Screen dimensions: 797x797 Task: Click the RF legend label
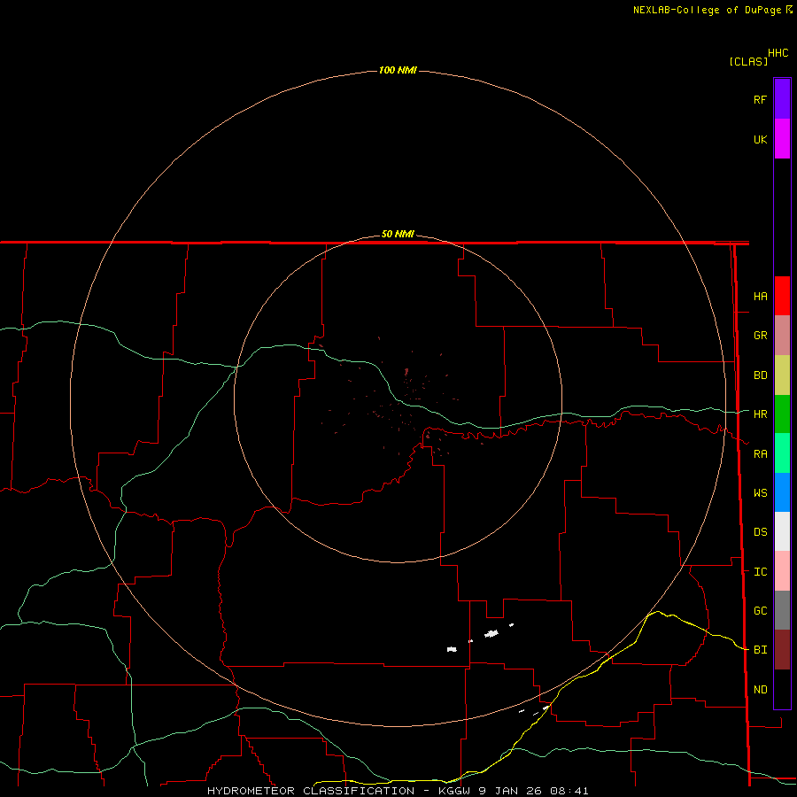point(760,100)
